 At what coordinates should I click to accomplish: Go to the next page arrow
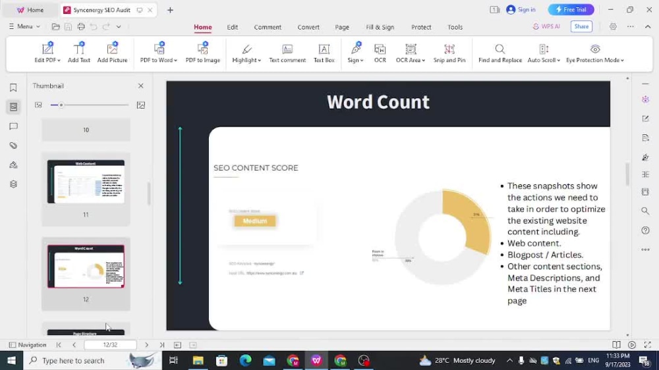point(146,345)
